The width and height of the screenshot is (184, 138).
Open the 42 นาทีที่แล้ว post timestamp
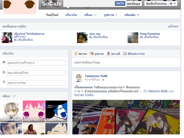92,79
